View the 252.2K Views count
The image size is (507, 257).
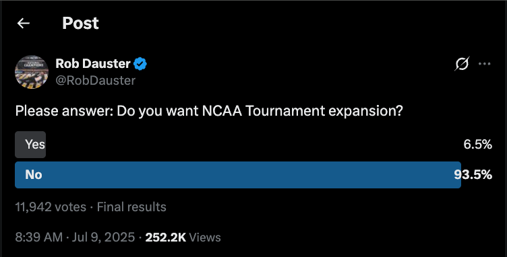point(183,237)
